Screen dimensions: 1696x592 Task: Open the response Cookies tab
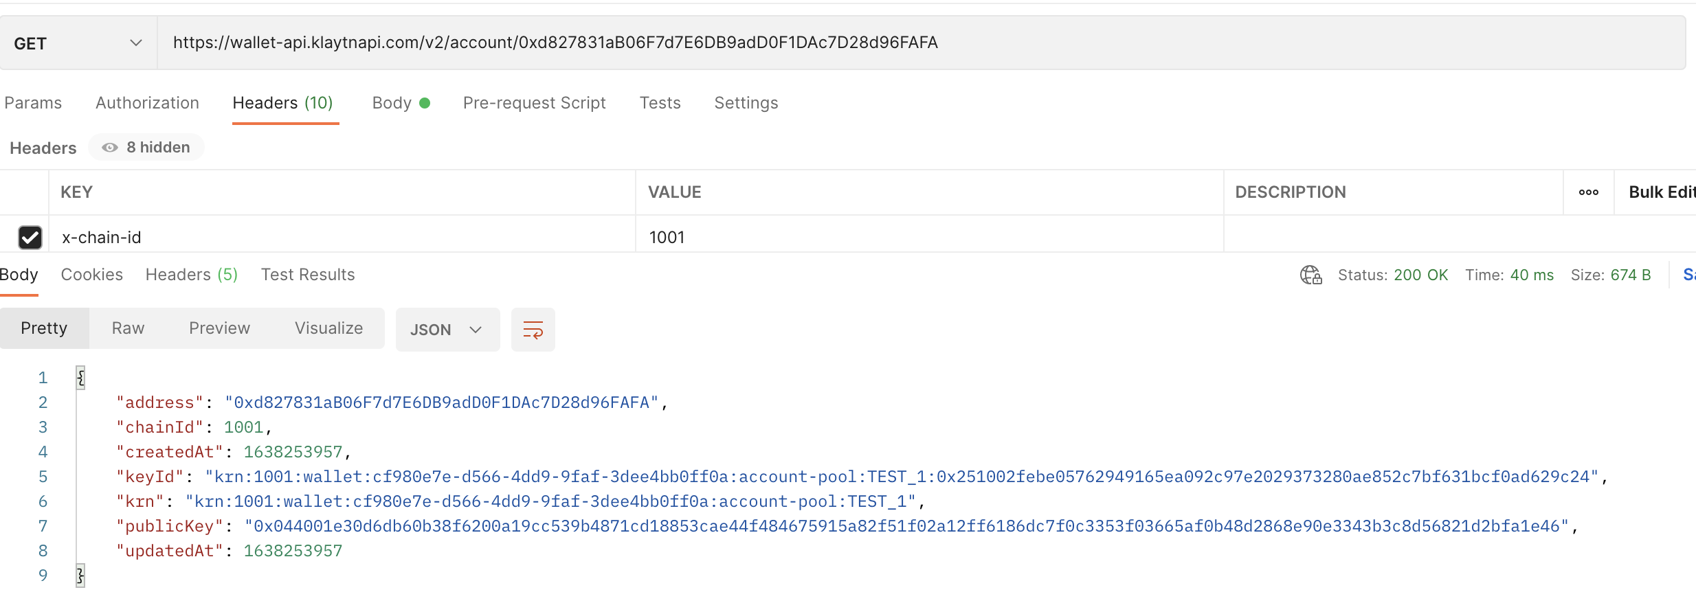(x=92, y=275)
